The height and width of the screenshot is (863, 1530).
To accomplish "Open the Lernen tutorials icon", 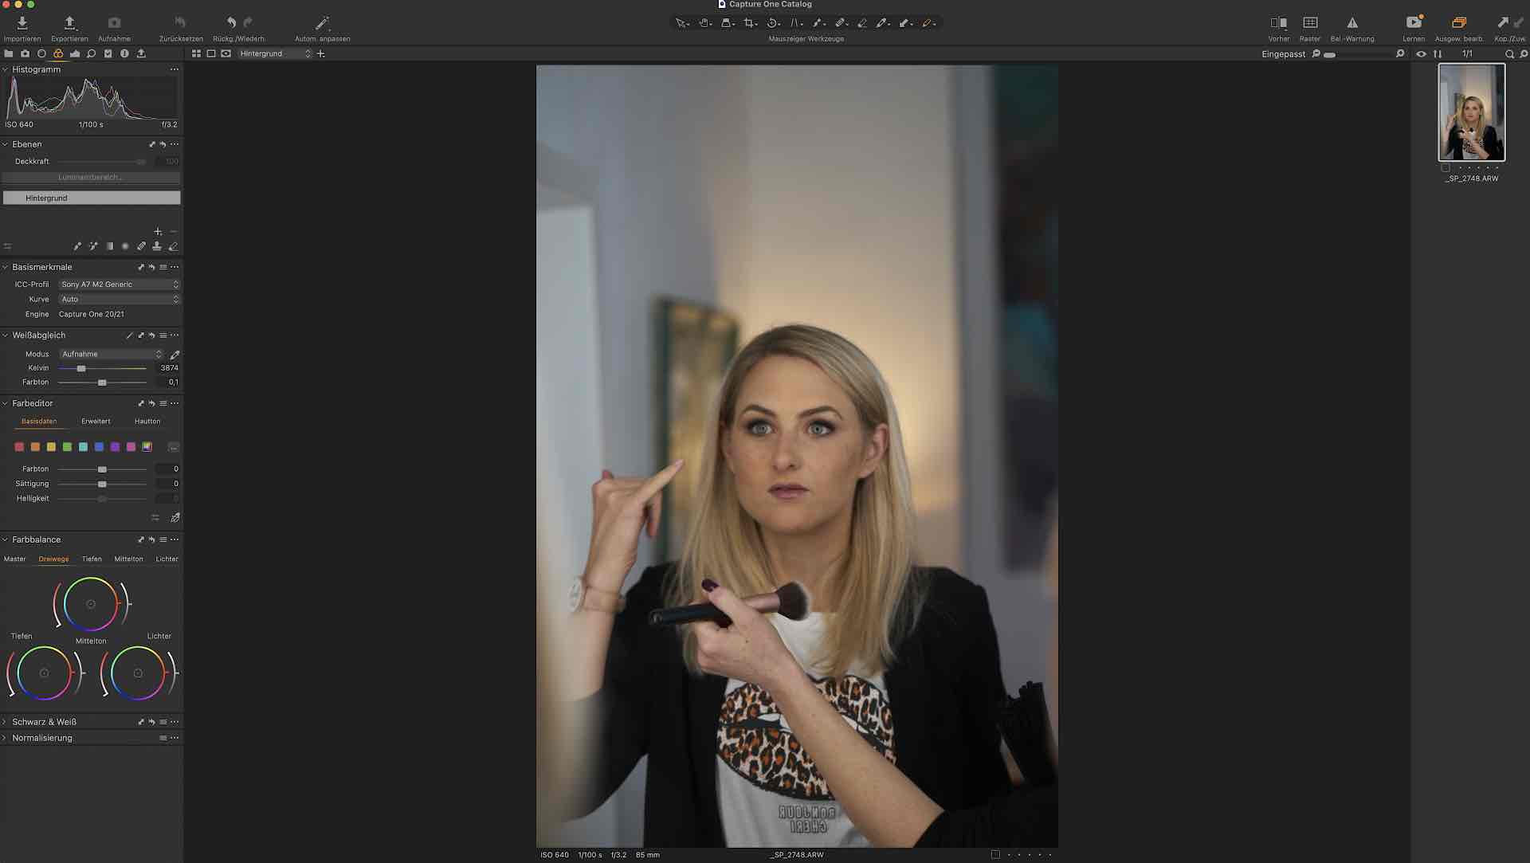I will pos(1414,22).
